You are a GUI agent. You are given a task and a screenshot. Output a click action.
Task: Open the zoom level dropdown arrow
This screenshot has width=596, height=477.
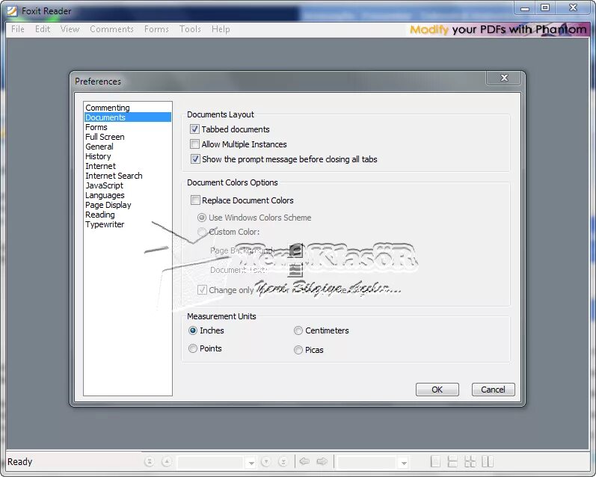(x=404, y=463)
